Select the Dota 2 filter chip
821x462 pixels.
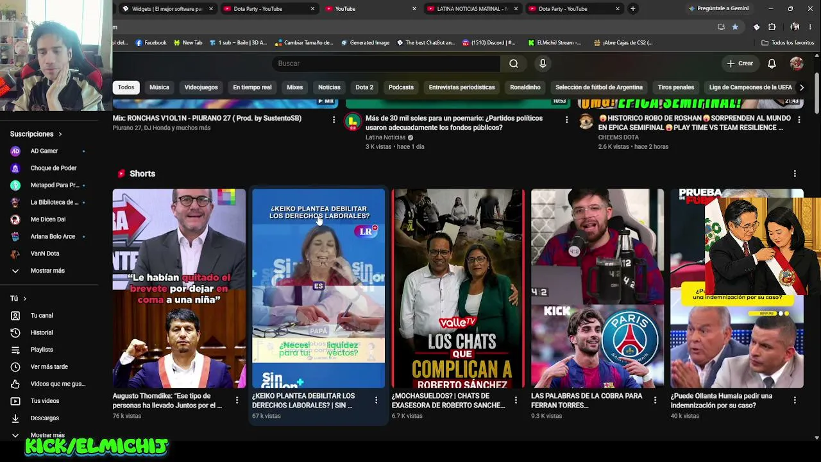pos(364,87)
